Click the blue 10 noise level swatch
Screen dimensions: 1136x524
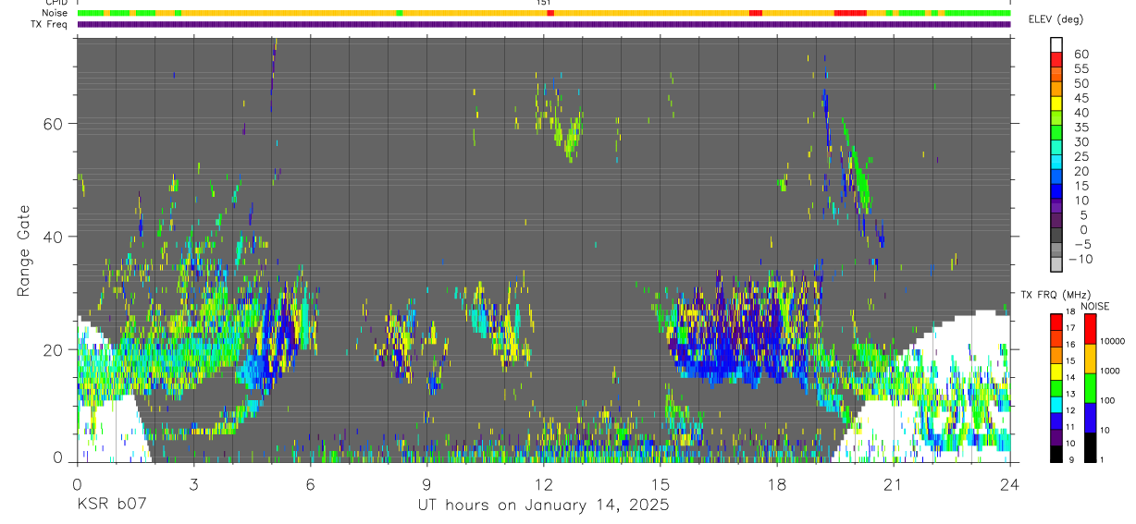coord(1091,418)
